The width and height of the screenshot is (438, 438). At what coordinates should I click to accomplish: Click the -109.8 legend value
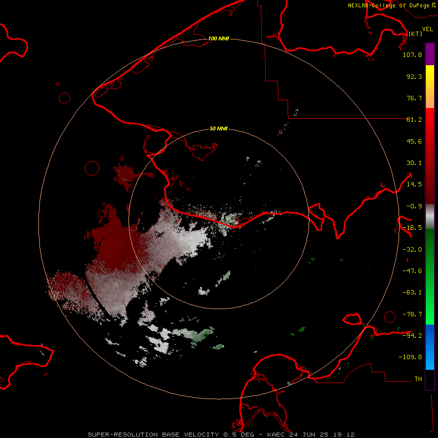pyautogui.click(x=410, y=357)
